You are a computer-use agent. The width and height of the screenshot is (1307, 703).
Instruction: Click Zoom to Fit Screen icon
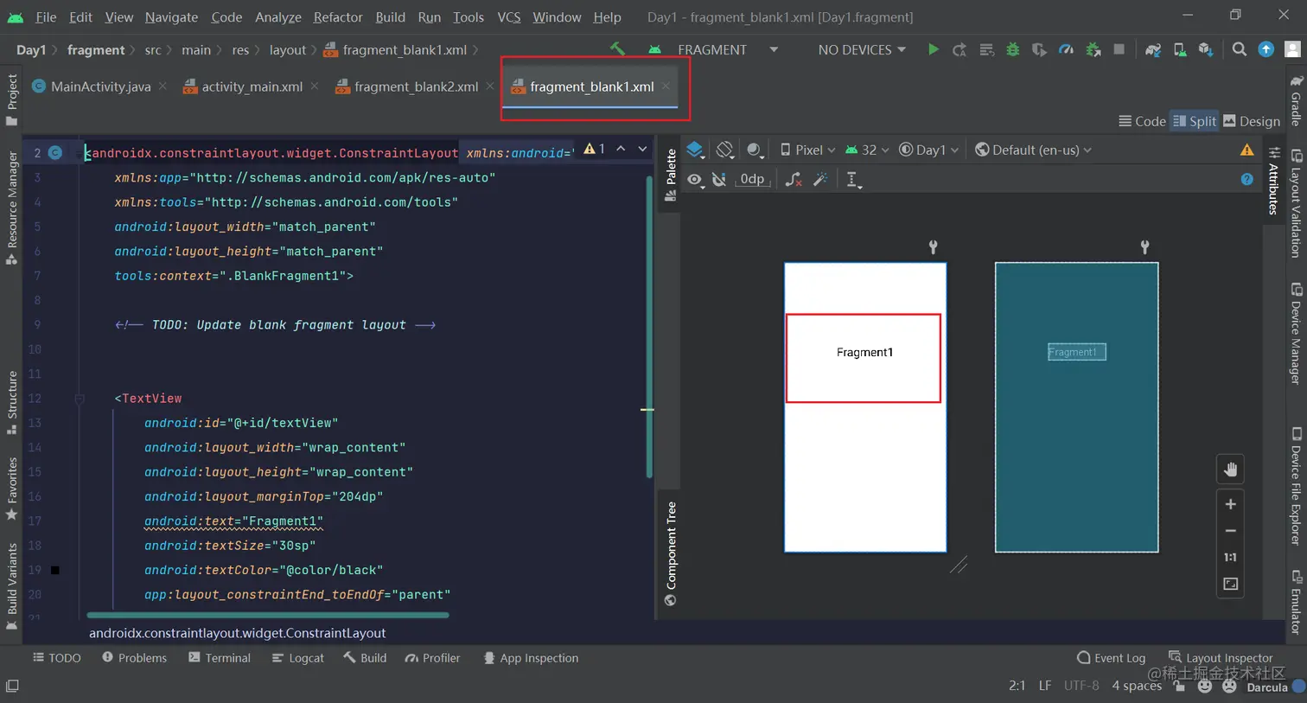coord(1231,585)
